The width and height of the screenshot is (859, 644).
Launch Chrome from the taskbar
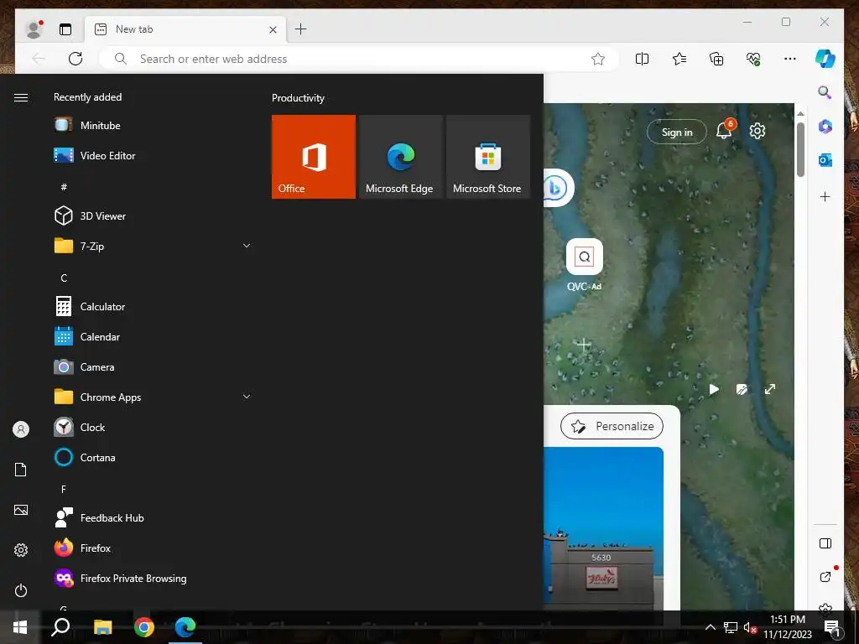coord(144,627)
